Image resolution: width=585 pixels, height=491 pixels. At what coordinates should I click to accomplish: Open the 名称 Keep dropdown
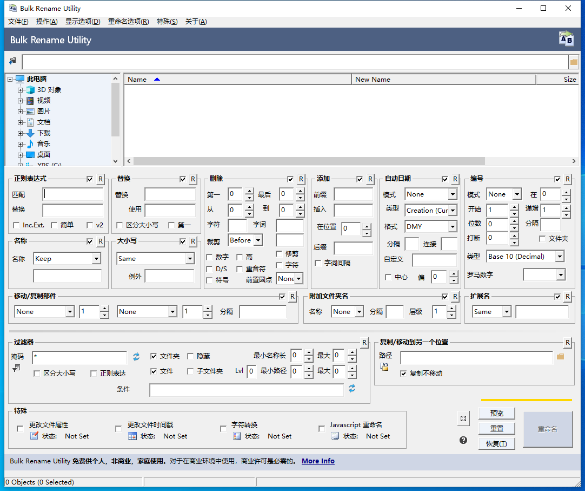tap(96, 259)
